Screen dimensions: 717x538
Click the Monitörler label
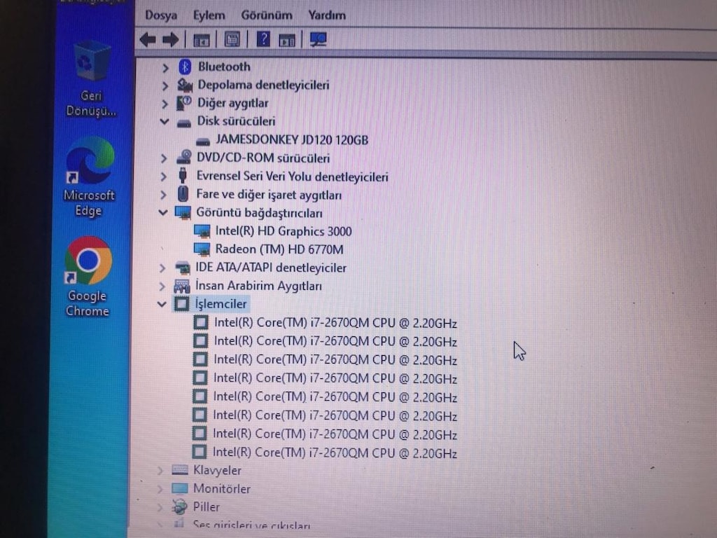point(222,489)
